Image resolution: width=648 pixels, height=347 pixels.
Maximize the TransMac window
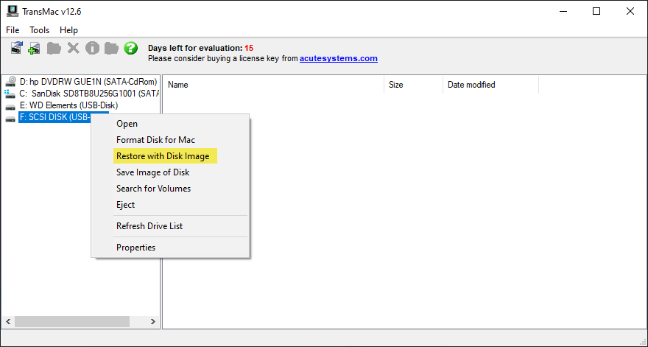pyautogui.click(x=596, y=11)
